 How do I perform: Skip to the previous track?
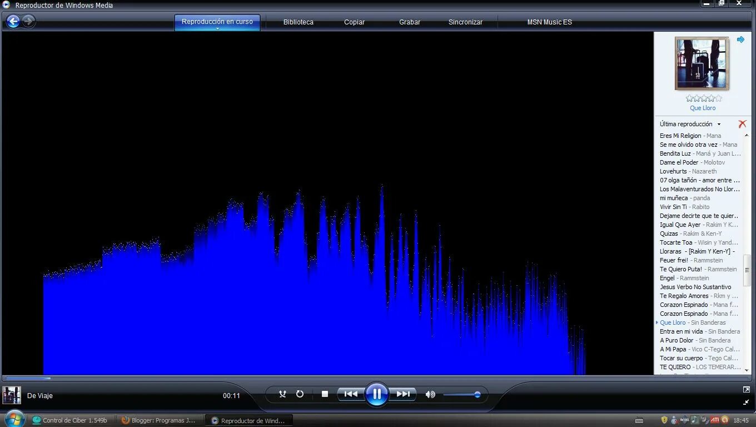click(x=351, y=394)
